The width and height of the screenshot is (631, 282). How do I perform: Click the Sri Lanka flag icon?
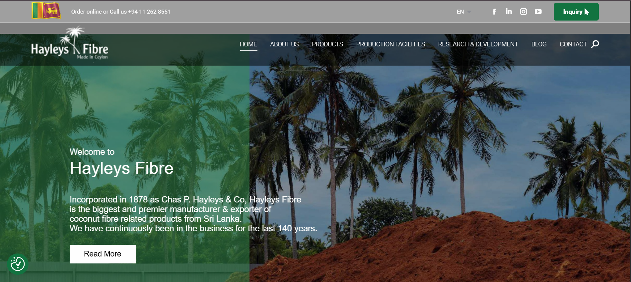(x=46, y=11)
